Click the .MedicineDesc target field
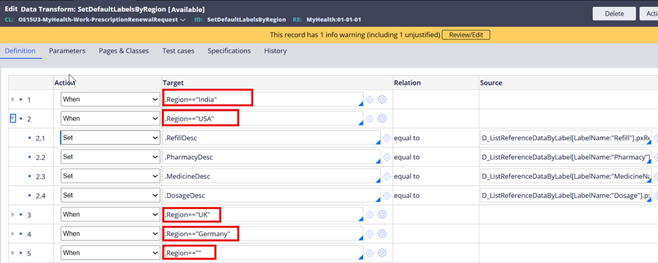 coord(271,176)
